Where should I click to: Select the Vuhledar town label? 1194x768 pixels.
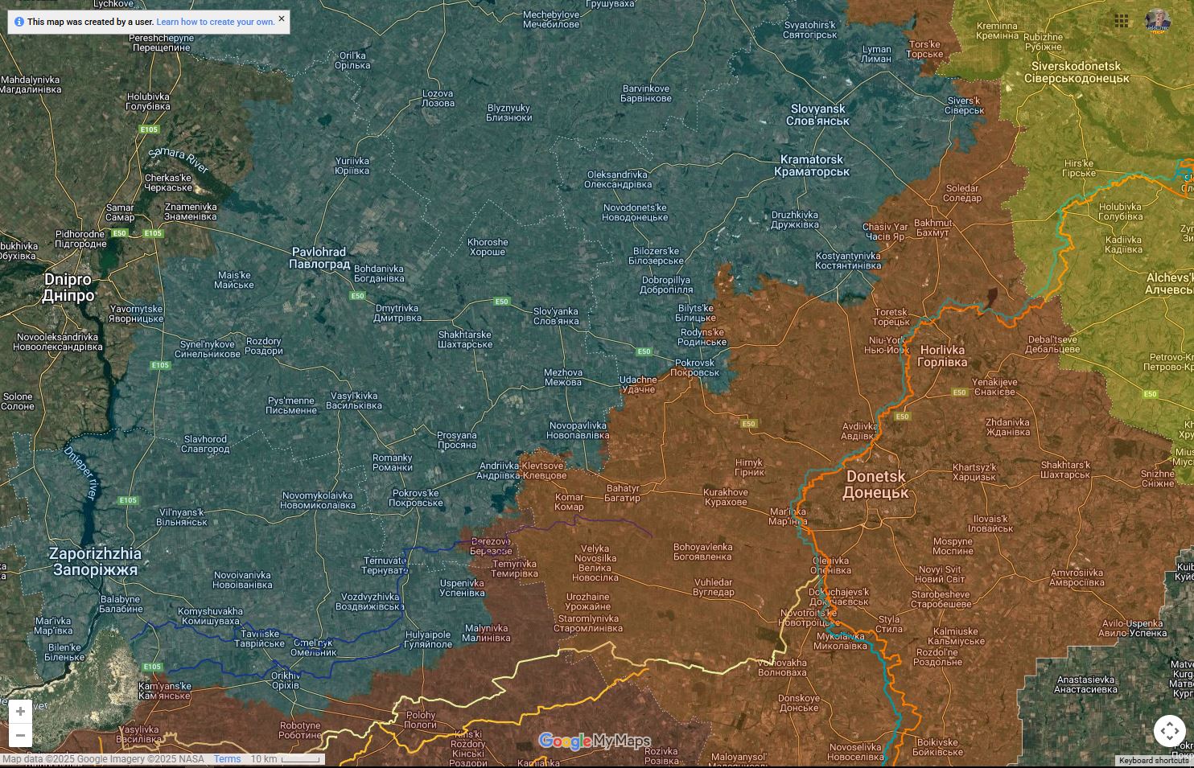(x=714, y=587)
